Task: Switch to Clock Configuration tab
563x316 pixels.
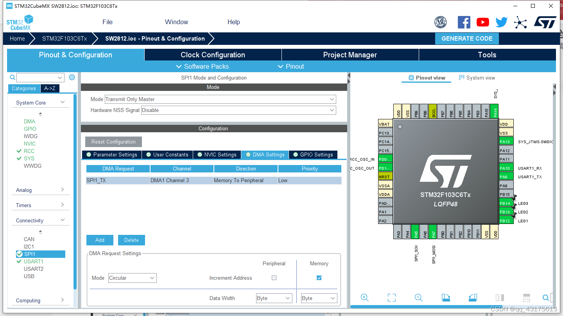Action: [213, 55]
